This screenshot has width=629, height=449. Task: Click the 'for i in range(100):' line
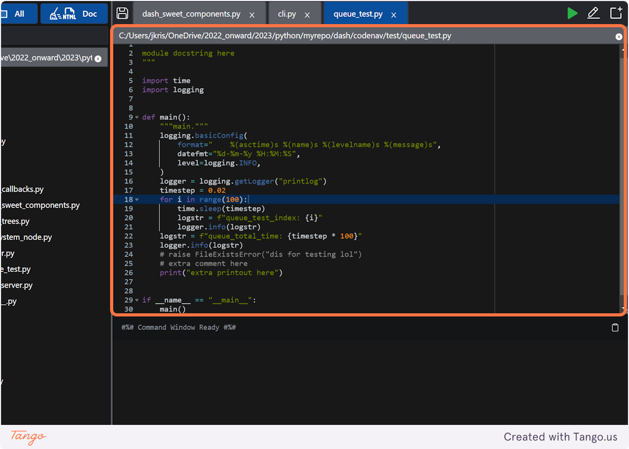203,200
